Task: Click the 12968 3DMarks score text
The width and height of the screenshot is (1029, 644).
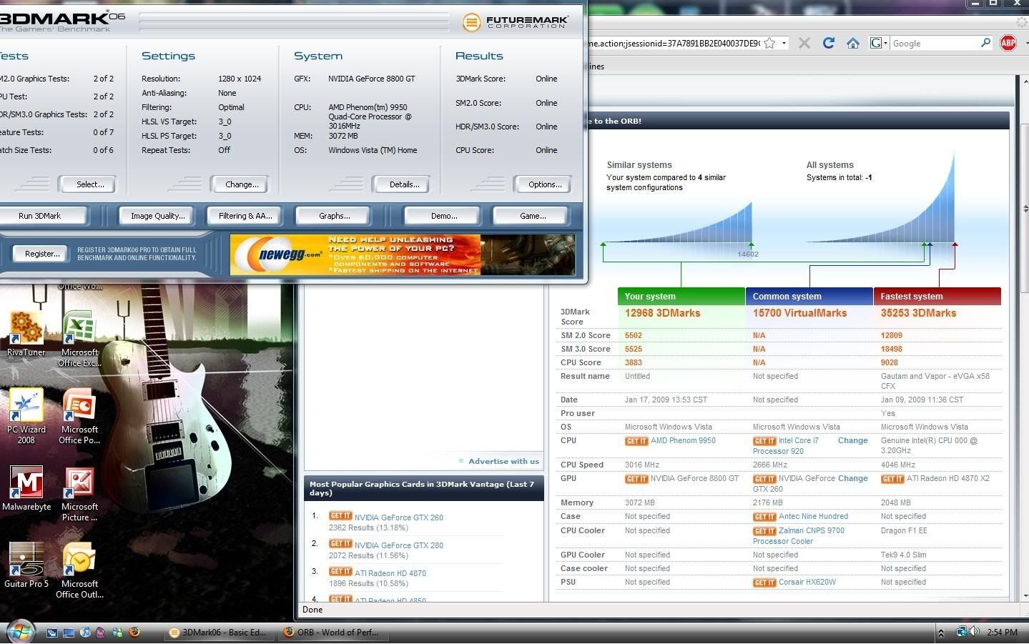Action: click(662, 314)
